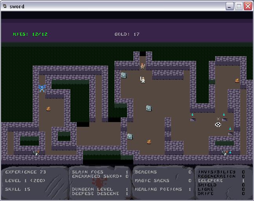
Task: Open the chest beside the lower left wall of the room
Action: coord(130,137)
